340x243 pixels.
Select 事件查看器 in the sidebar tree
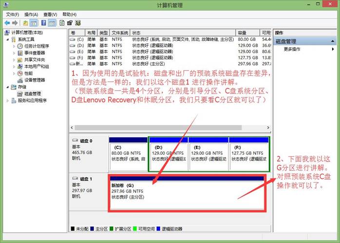[x=35, y=53]
